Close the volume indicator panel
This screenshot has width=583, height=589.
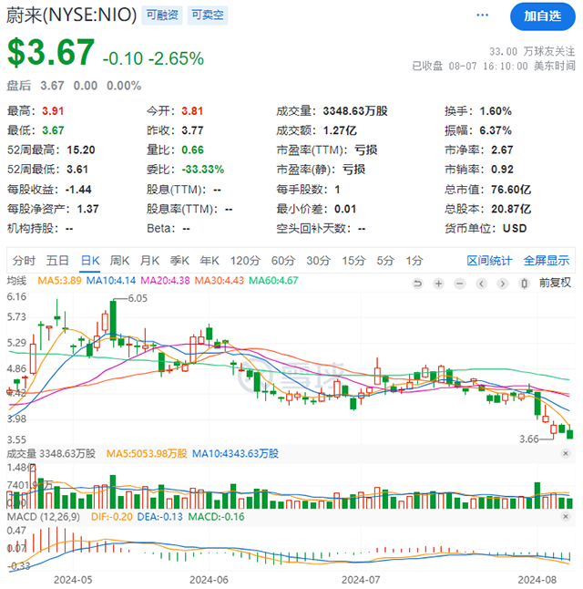[x=566, y=453]
